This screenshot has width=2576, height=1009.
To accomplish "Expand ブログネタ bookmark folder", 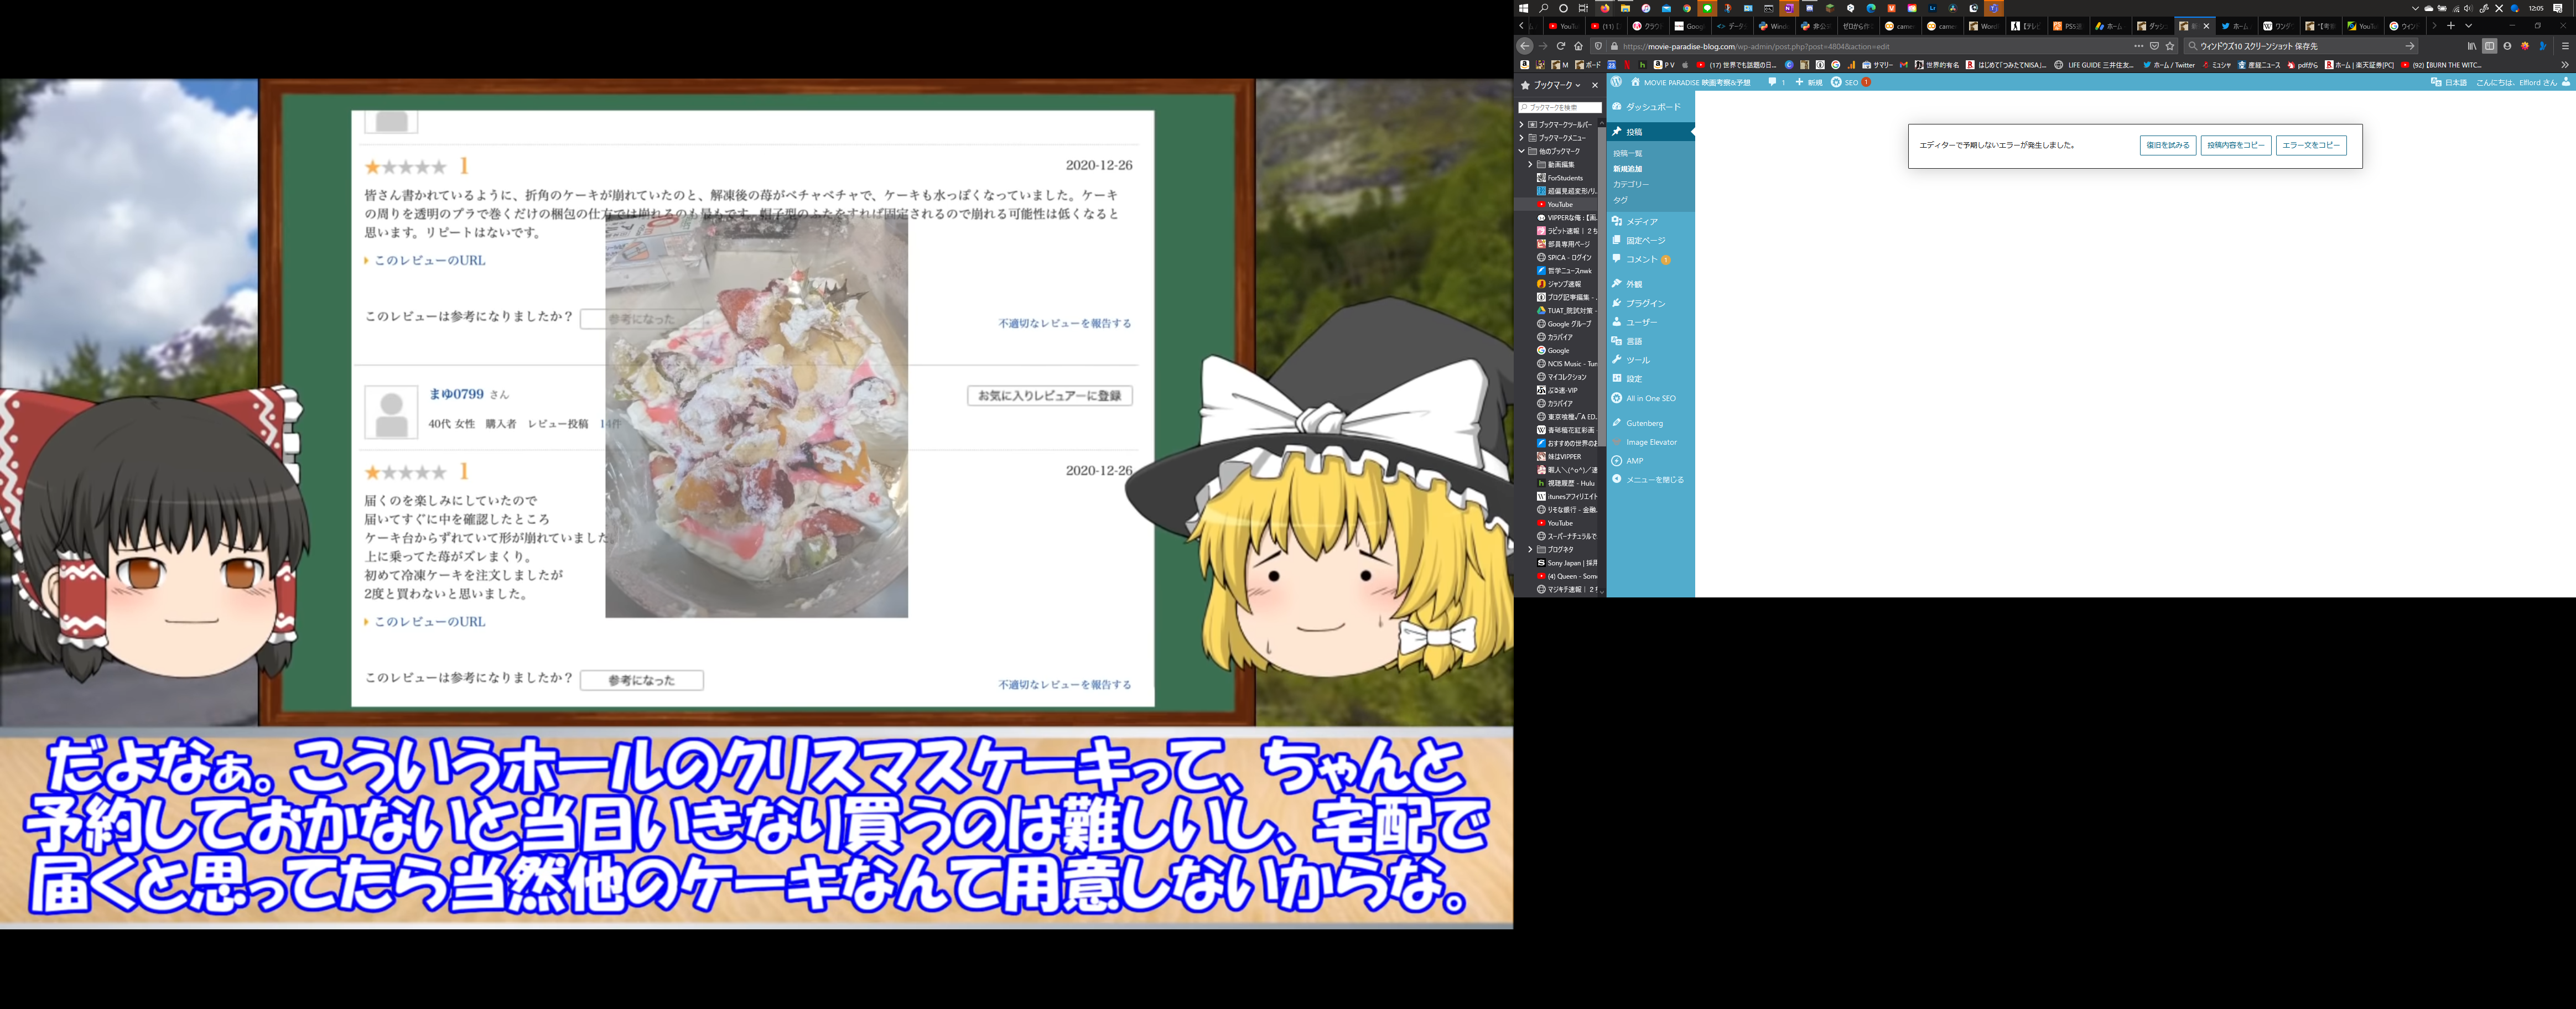I will point(1530,549).
